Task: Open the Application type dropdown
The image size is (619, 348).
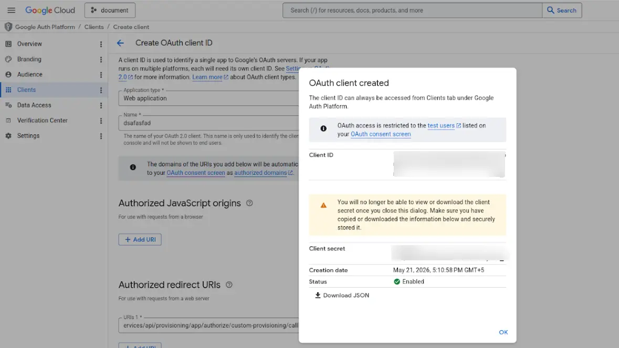Action: pyautogui.click(x=208, y=98)
